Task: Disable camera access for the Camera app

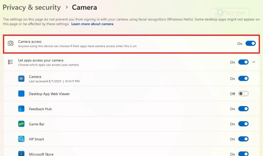Action: [243, 78]
